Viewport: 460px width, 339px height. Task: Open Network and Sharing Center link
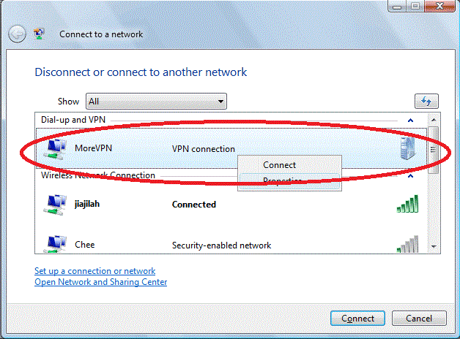coord(100,282)
